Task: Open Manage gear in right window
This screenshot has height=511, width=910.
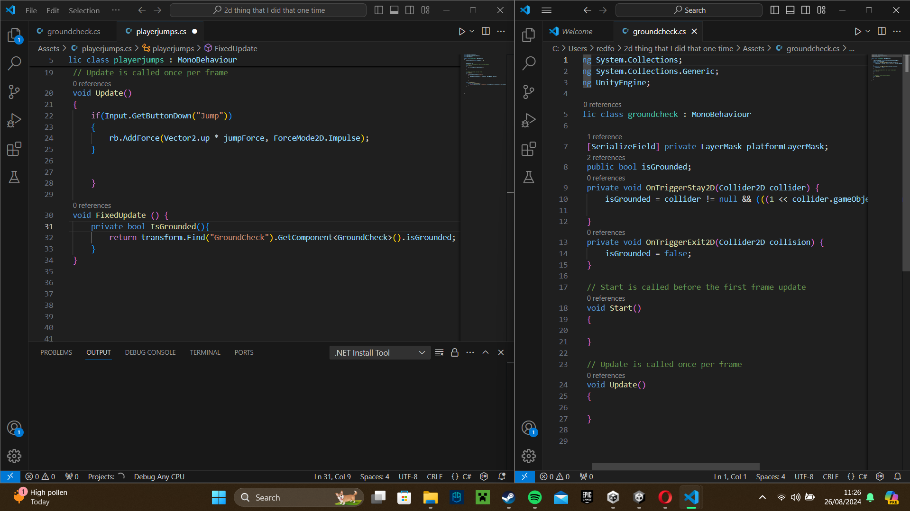Action: pos(528,456)
